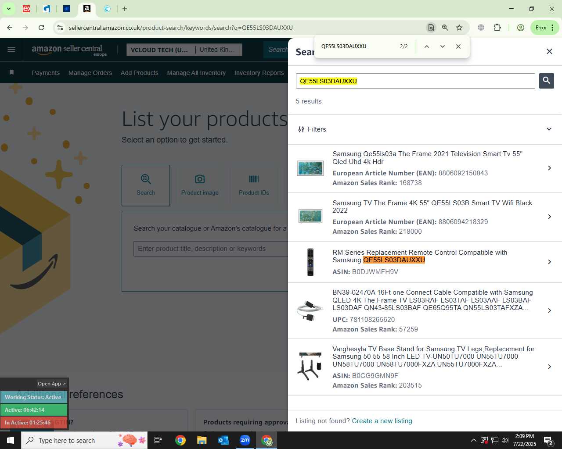
Task: Reload the current page
Action: [x=41, y=28]
